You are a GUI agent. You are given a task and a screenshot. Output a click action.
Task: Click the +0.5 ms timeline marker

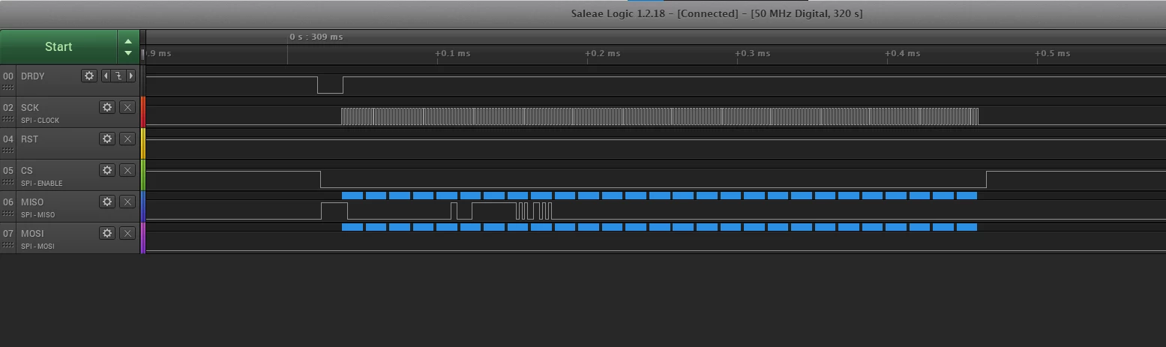pyautogui.click(x=1053, y=53)
